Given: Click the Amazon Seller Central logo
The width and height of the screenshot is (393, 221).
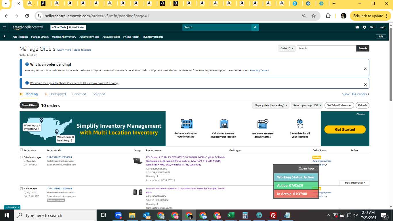Looking at the screenshot, I should click(28, 27).
